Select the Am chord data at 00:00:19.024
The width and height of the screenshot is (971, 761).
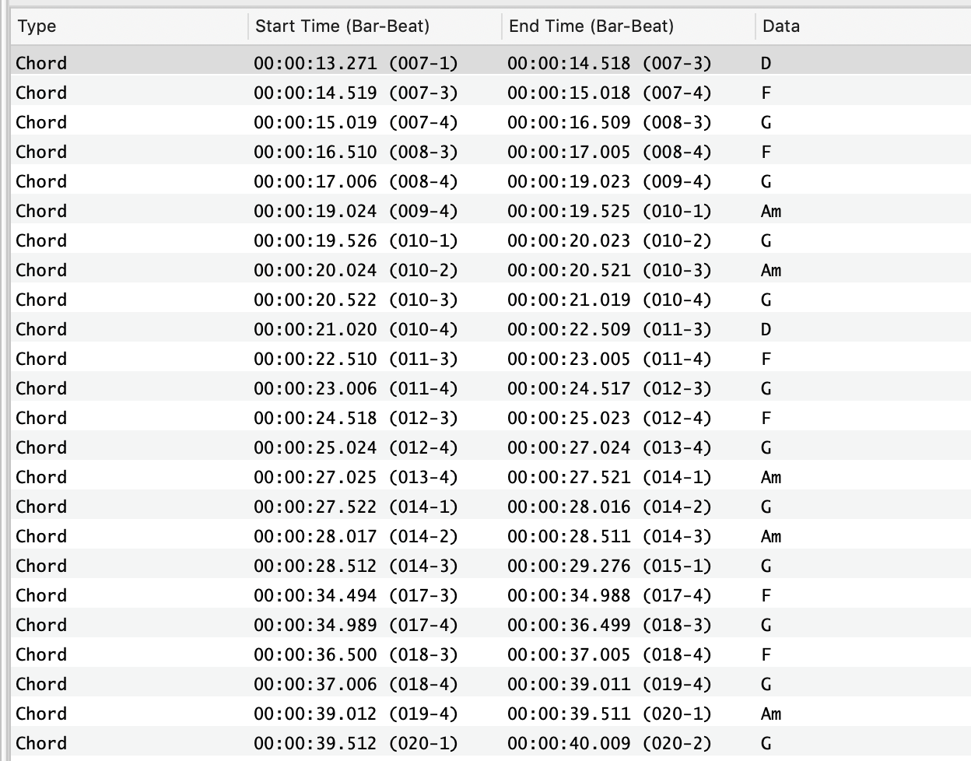[x=771, y=211]
